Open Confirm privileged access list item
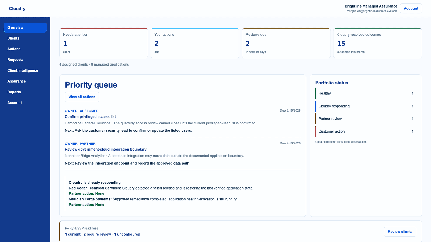Image resolution: width=431 pixels, height=242 pixels. pyautogui.click(x=90, y=117)
